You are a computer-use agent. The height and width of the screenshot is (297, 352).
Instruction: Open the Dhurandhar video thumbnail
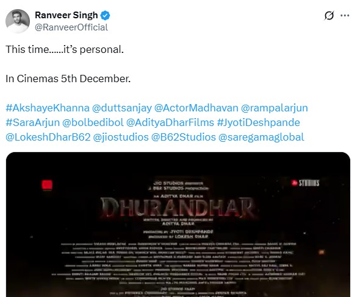(178, 225)
